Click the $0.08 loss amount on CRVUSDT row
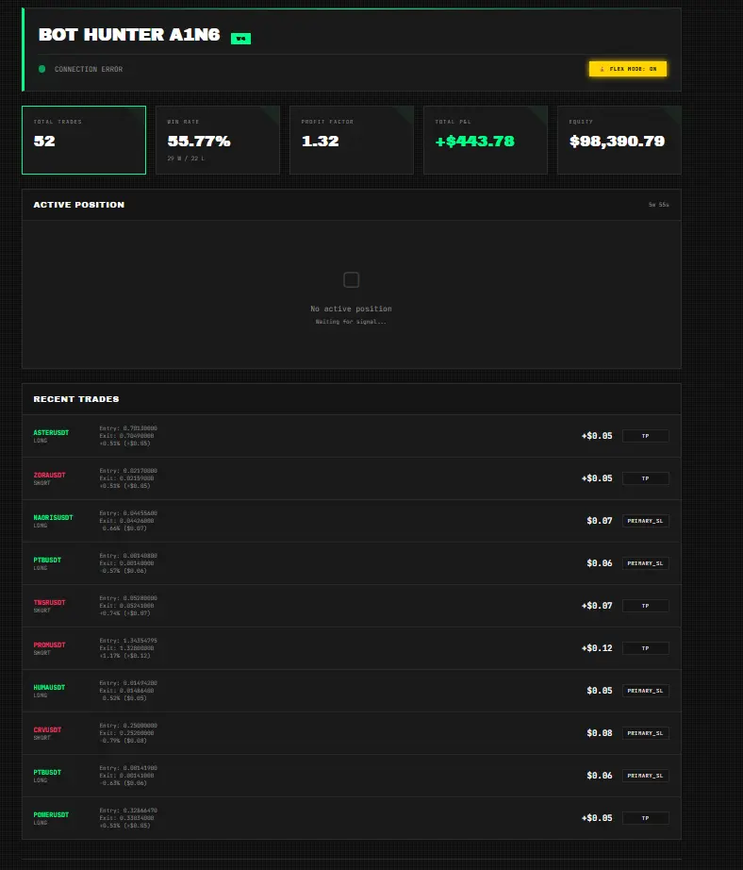Viewport: 743px width, 870px height. pyautogui.click(x=600, y=733)
